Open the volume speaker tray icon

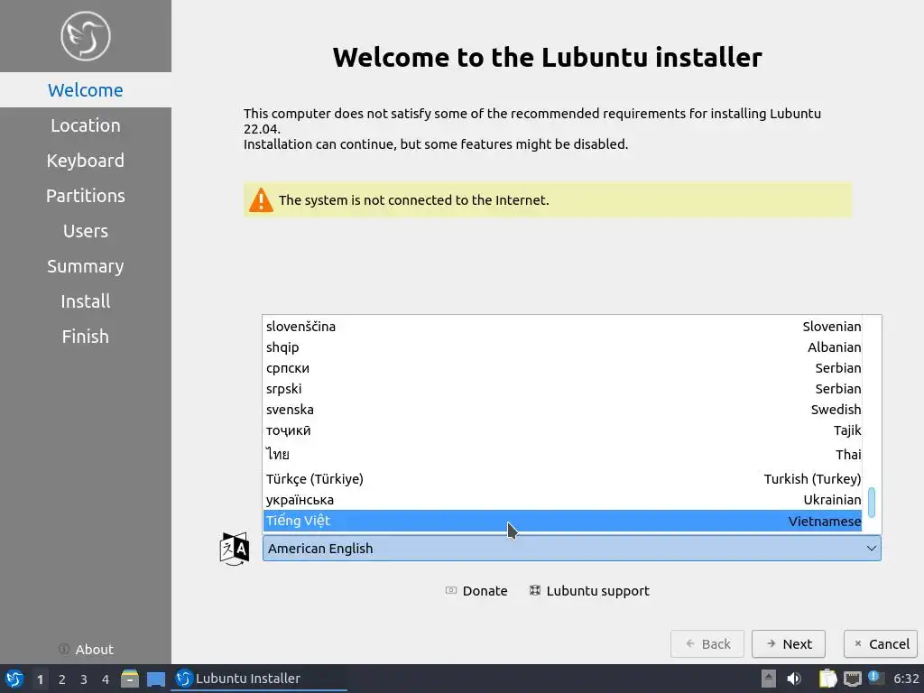(x=794, y=679)
